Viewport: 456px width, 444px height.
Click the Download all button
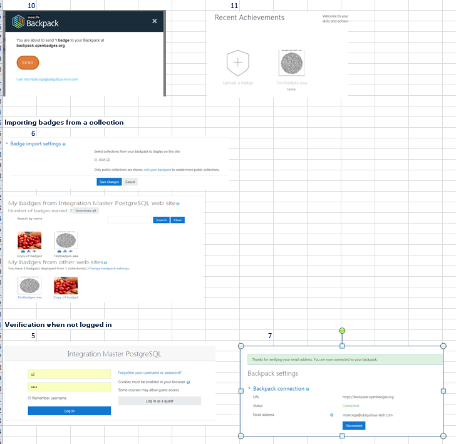86,210
